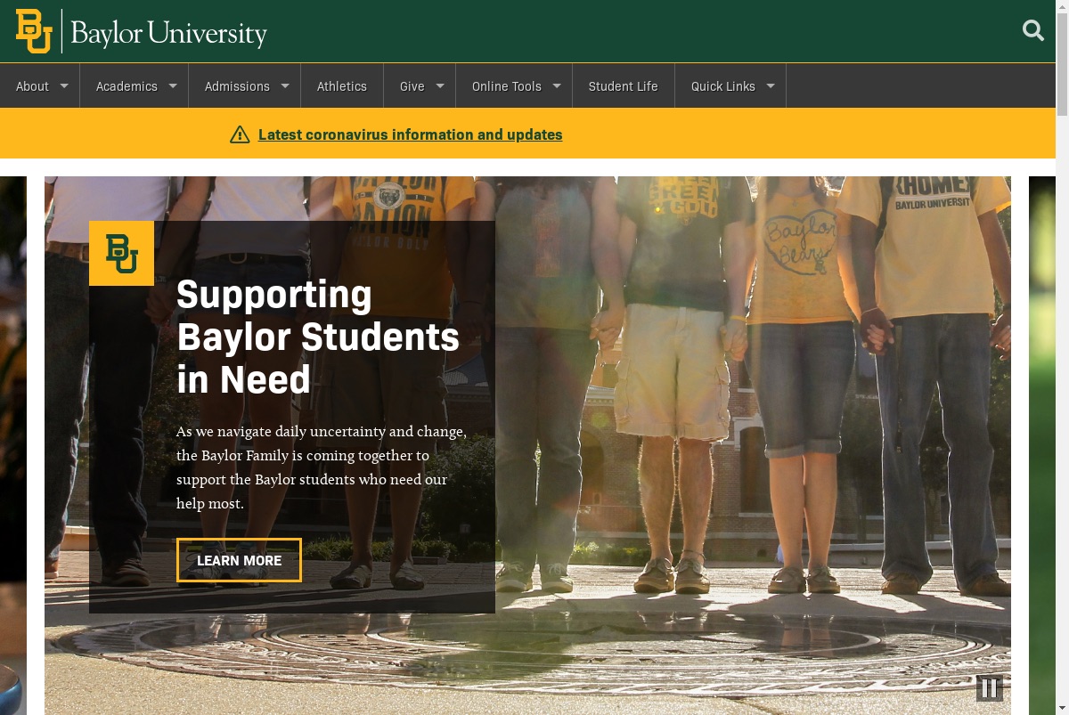This screenshot has height=715, width=1069.
Task: Open the Admissions menu item
Action: [237, 86]
